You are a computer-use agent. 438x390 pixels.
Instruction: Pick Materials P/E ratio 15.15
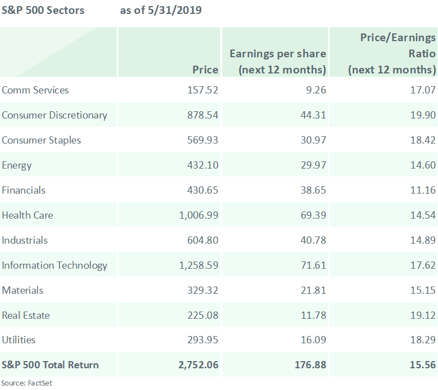[x=423, y=290]
